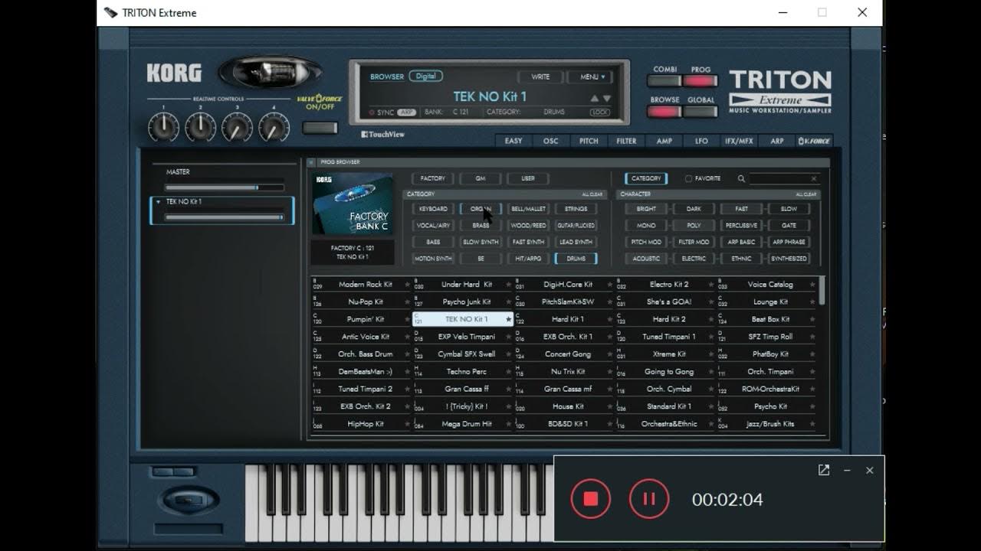Star the Electro Kit 2 program

tap(712, 285)
